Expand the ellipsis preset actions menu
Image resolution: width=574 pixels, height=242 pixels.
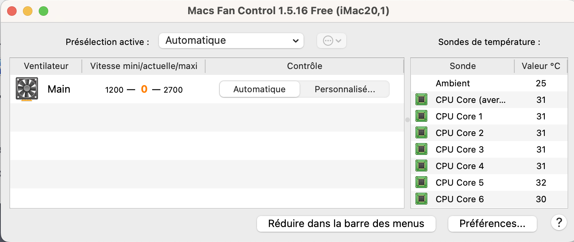[x=332, y=41]
